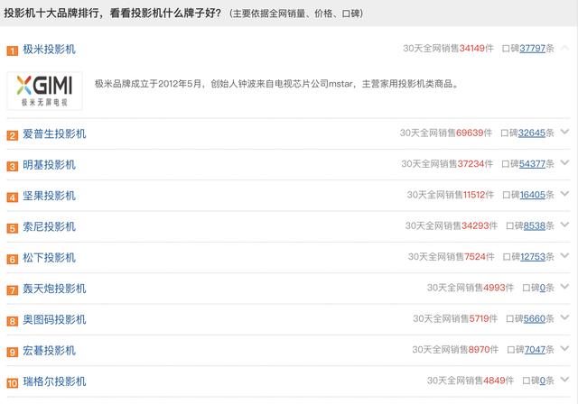This screenshot has height=404, width=578.
Task: Expand the 瑞格尔投影机 row chevron
Action: click(x=564, y=380)
